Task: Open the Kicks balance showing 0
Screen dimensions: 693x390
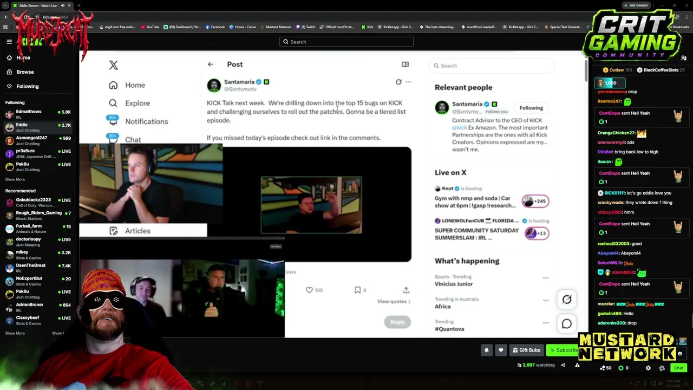Action: (624, 368)
